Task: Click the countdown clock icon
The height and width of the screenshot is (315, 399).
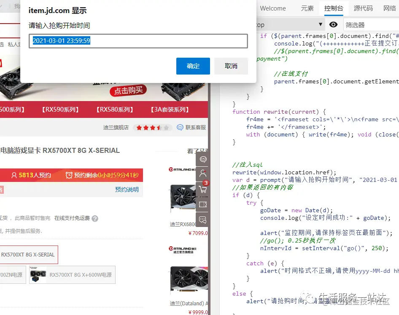Action: [x=69, y=175]
